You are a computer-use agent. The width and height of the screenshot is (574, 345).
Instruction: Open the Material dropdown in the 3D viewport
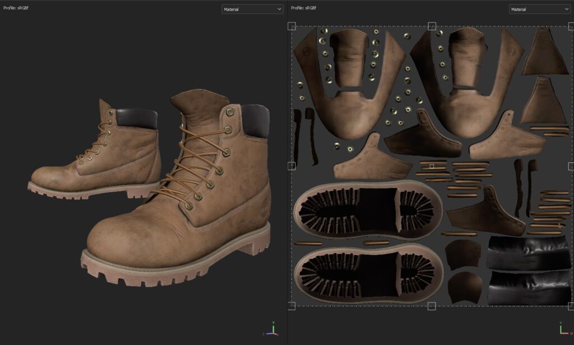tap(252, 9)
